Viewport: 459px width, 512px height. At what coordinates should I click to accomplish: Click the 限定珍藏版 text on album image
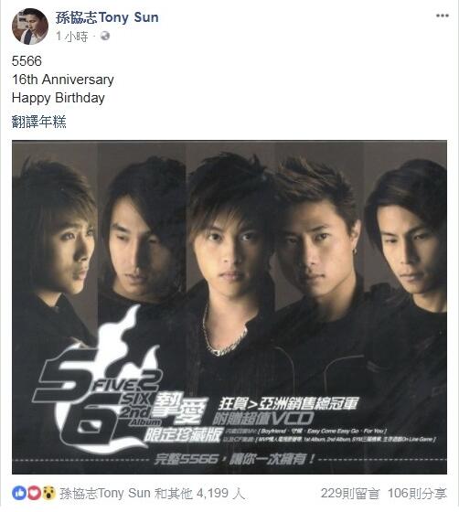point(184,434)
